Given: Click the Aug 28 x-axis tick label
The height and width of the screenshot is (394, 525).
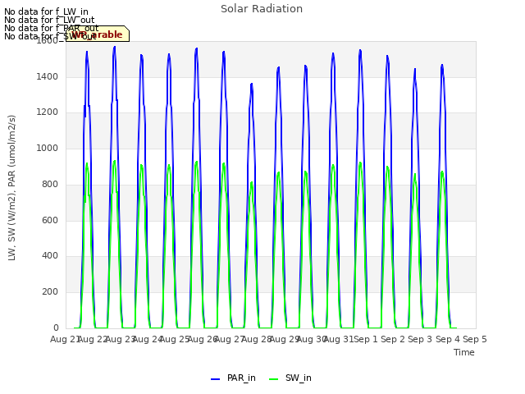Looking at the screenshot, I should [x=257, y=339].
